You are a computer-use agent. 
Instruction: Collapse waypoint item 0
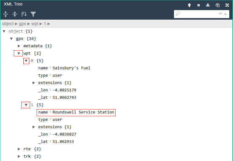click(x=26, y=61)
